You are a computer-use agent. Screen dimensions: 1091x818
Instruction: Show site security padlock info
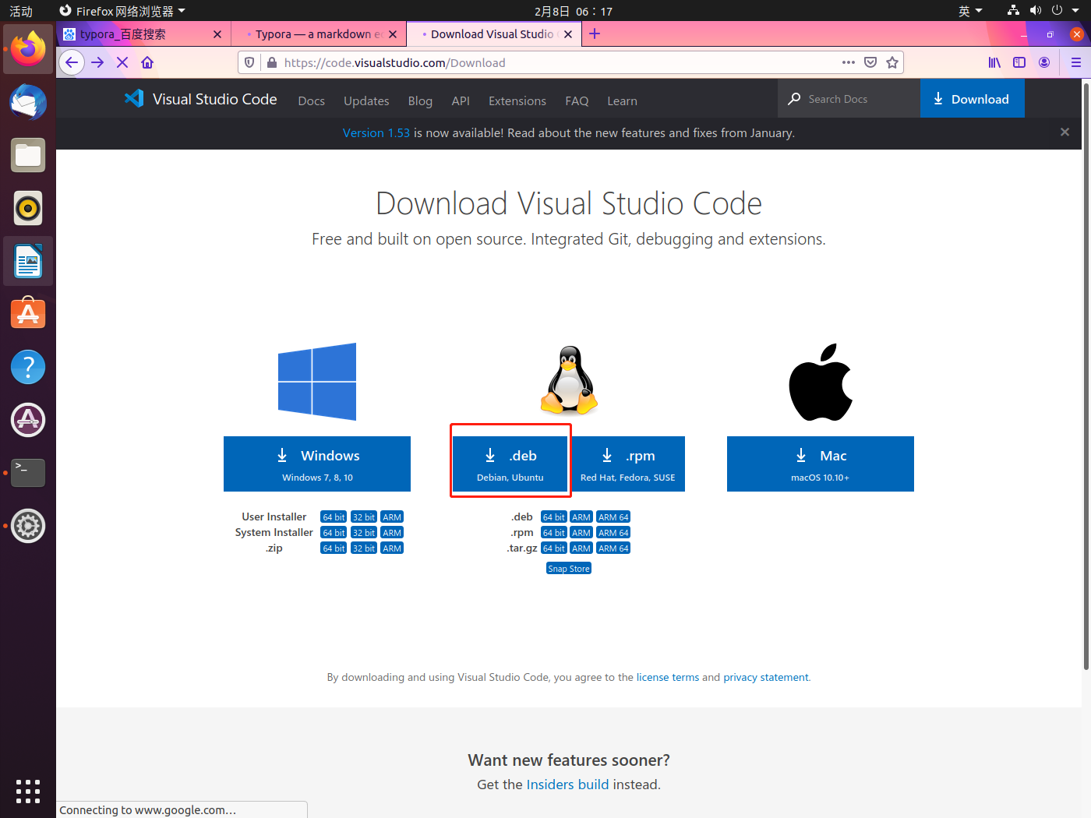click(x=271, y=62)
